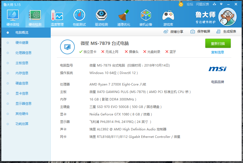
Task: Launch 性能测试 performance test
Action: 79,18
